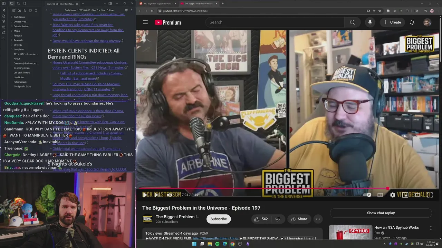Open Obsidian bookmarks icon
The image size is (442, 248).
pos(25,3)
